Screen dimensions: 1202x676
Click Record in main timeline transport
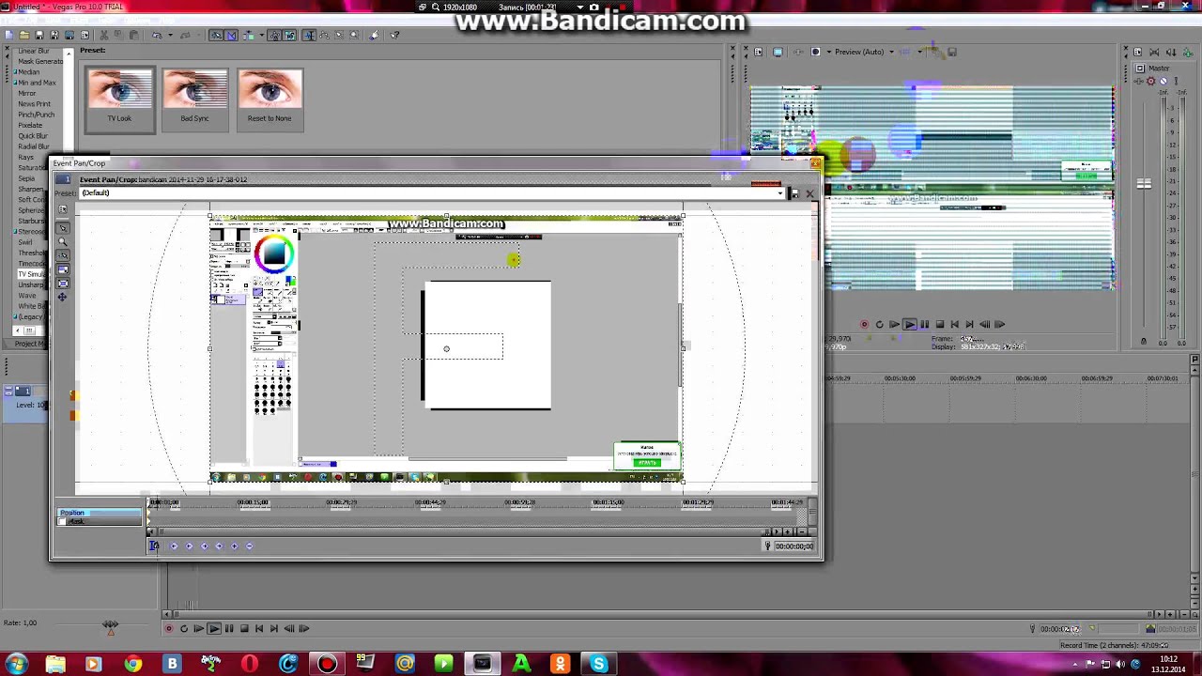(x=168, y=628)
